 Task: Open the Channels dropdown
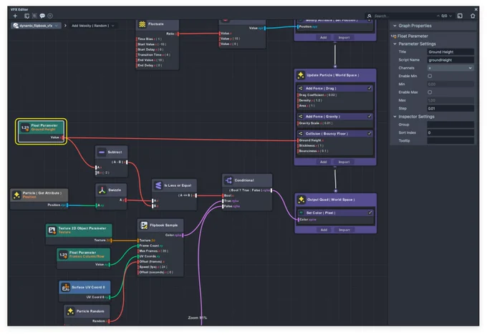click(450, 68)
